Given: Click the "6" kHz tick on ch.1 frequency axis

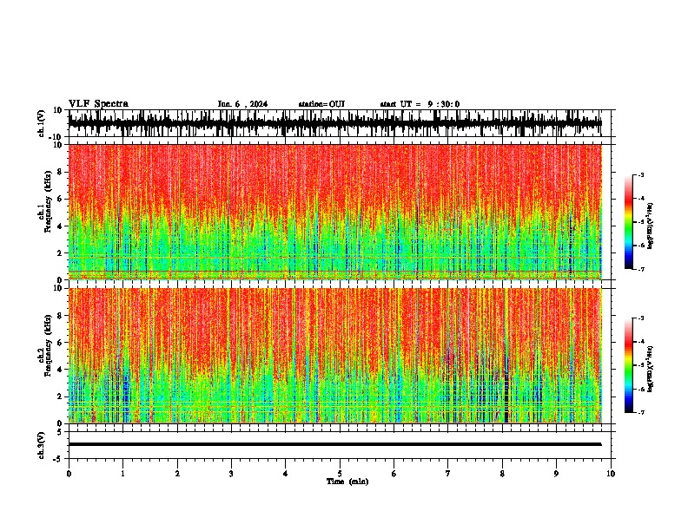Looking at the screenshot, I should click(60, 199).
